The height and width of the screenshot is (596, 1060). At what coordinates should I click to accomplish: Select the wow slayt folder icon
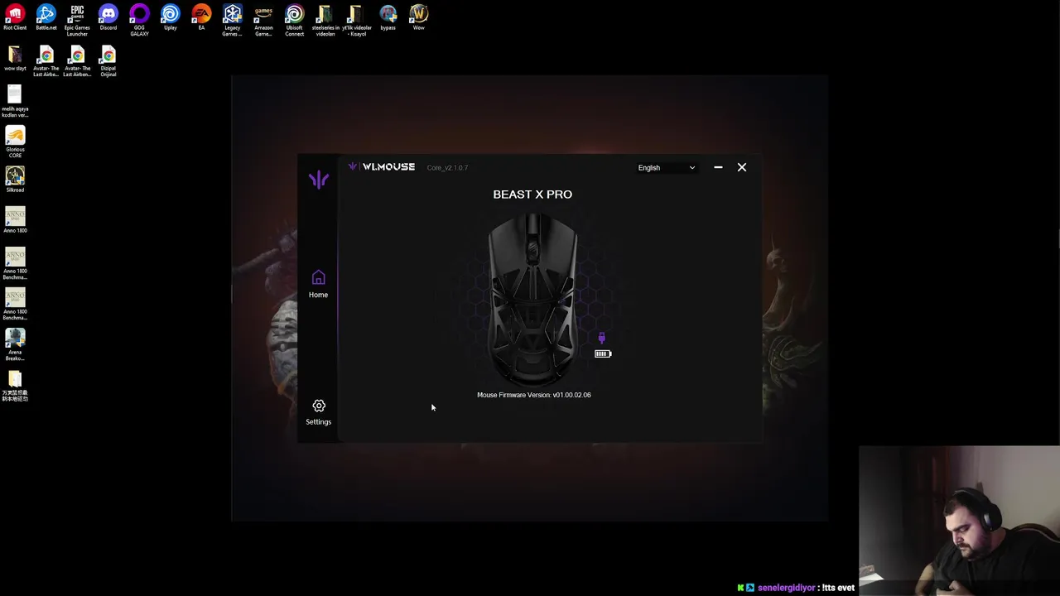click(15, 59)
